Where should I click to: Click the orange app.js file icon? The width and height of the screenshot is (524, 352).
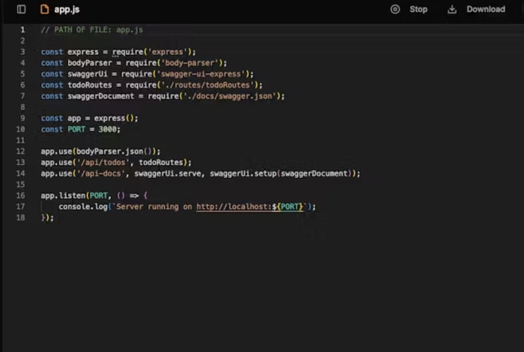click(x=45, y=9)
